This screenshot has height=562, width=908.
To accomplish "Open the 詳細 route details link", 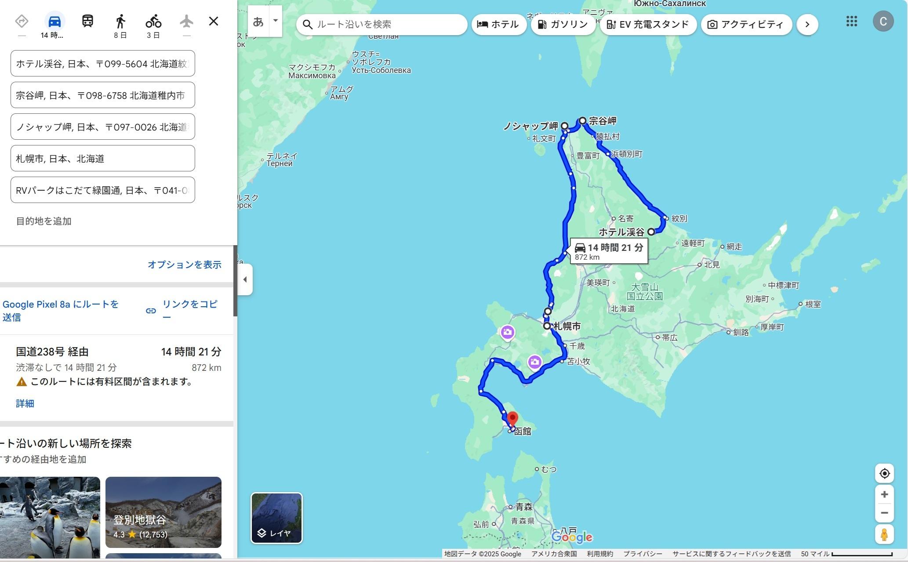I will (x=25, y=403).
